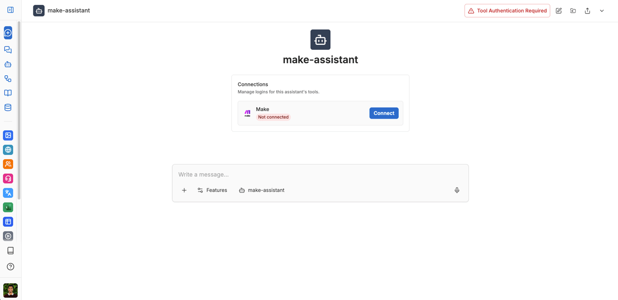Launch the teal globe app icon
The height and width of the screenshot is (300, 618).
8,150
